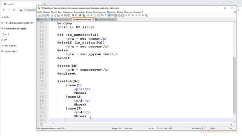Open the Файл menu
Screen dimensions: 242x136
[39, 12]
